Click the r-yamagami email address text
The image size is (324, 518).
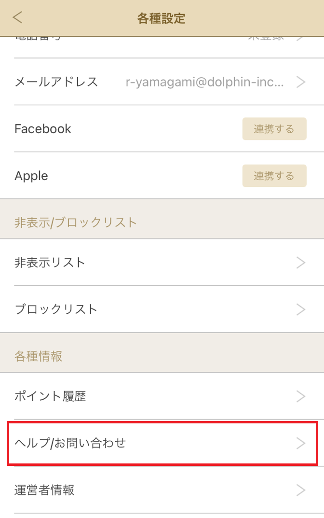pyautogui.click(x=204, y=82)
